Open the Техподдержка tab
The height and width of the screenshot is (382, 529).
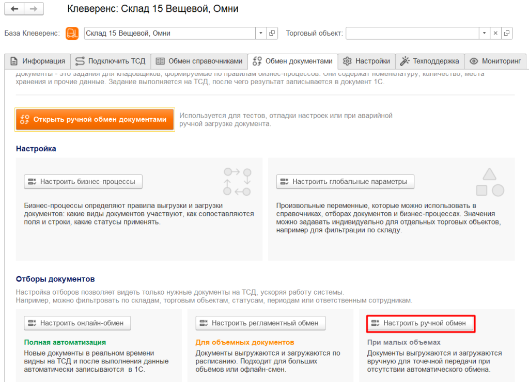(x=430, y=61)
